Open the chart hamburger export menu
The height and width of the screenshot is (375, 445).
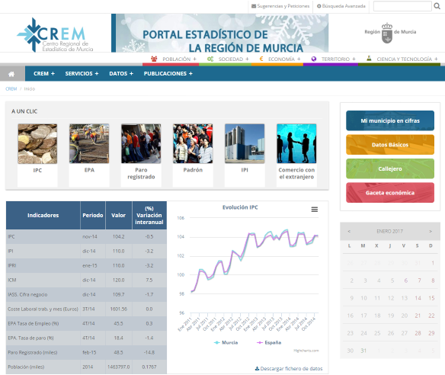click(x=315, y=210)
